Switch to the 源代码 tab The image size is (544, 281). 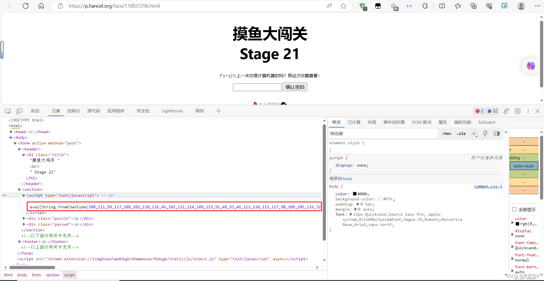[x=94, y=111]
